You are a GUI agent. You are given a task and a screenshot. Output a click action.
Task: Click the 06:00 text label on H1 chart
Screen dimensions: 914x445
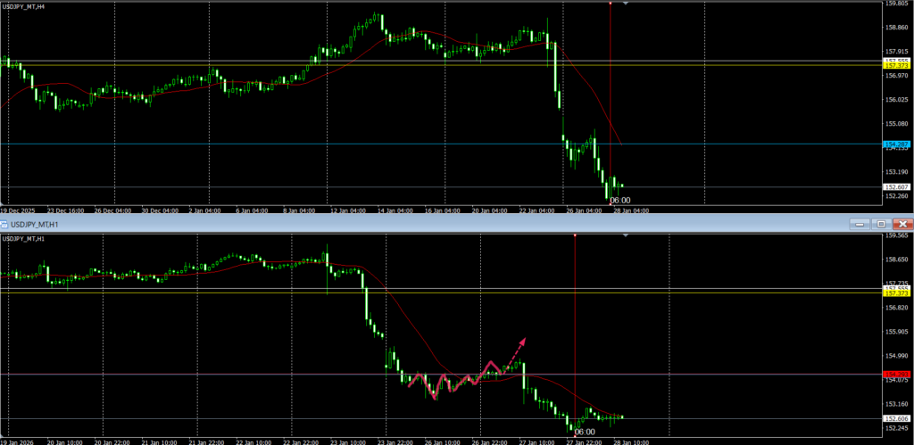tap(584, 432)
